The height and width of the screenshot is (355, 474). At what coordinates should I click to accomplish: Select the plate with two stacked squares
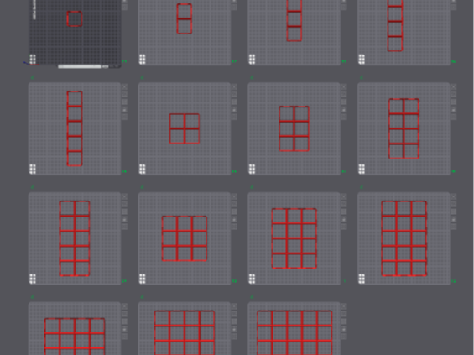pyautogui.click(x=185, y=32)
